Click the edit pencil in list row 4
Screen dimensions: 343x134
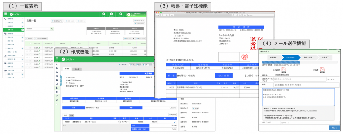pyautogui.click(x=39, y=57)
